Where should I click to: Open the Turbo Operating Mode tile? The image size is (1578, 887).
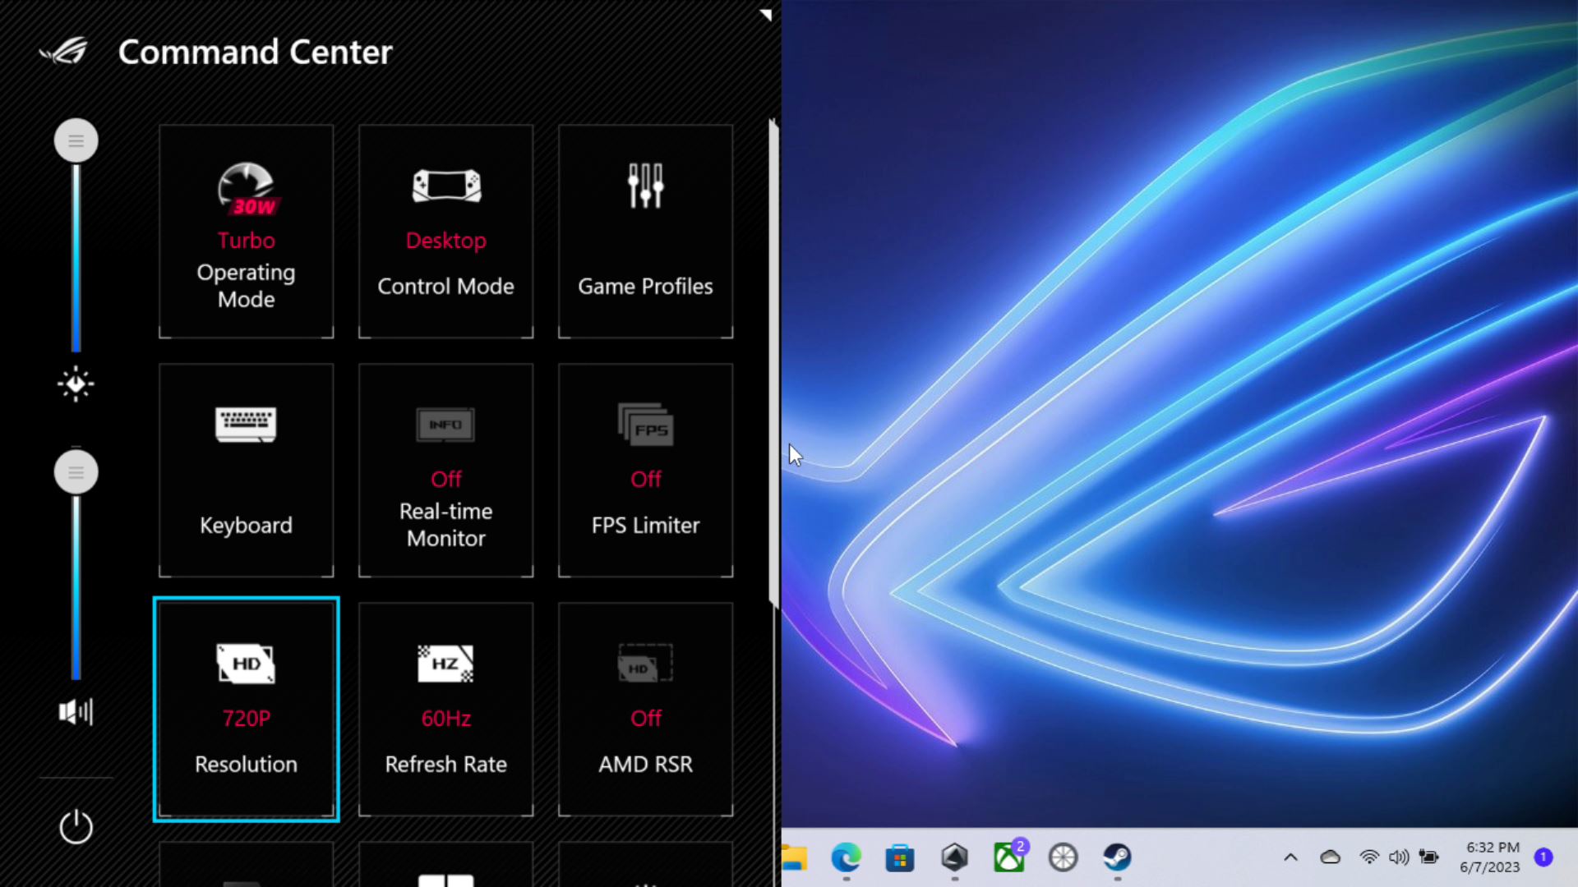pos(246,231)
